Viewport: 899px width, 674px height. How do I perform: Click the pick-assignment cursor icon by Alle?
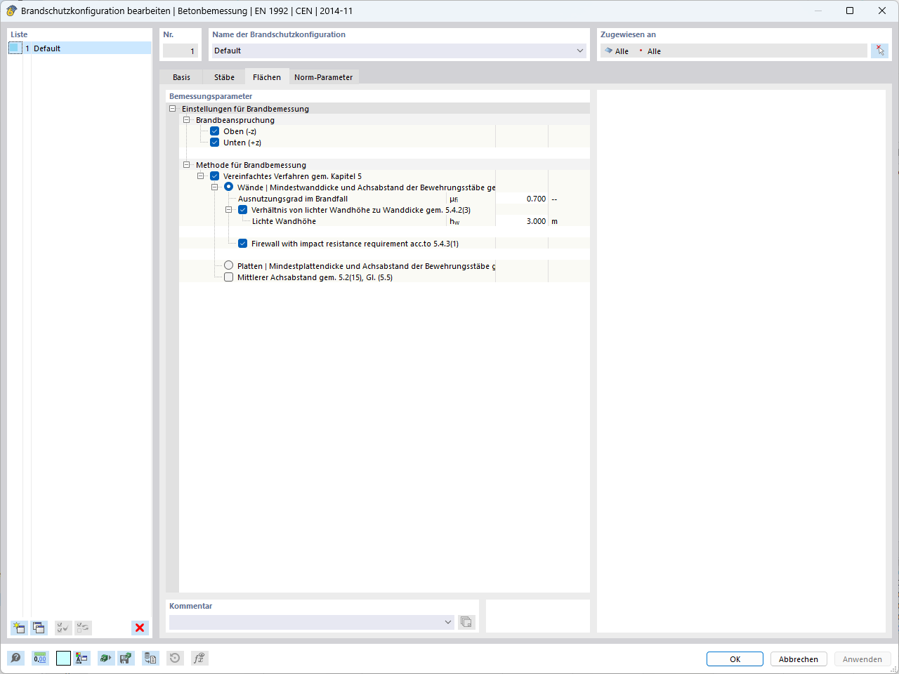(879, 51)
